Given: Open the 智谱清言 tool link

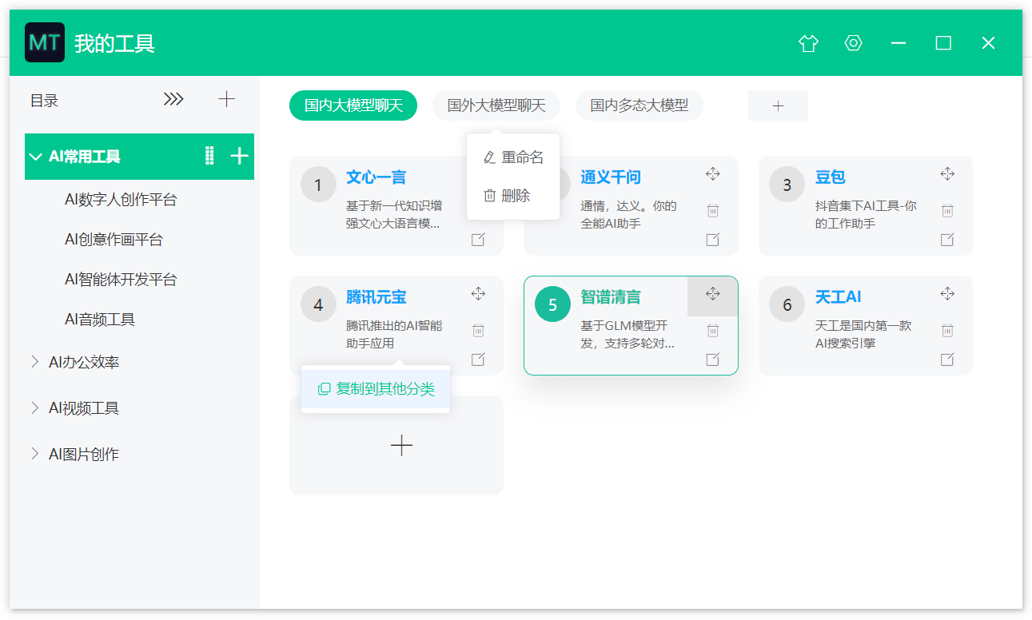Looking at the screenshot, I should [x=611, y=297].
